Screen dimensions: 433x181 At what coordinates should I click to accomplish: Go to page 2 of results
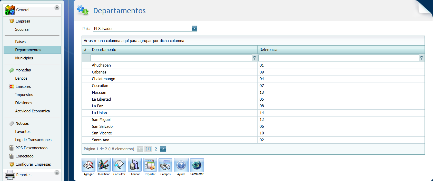point(156,149)
